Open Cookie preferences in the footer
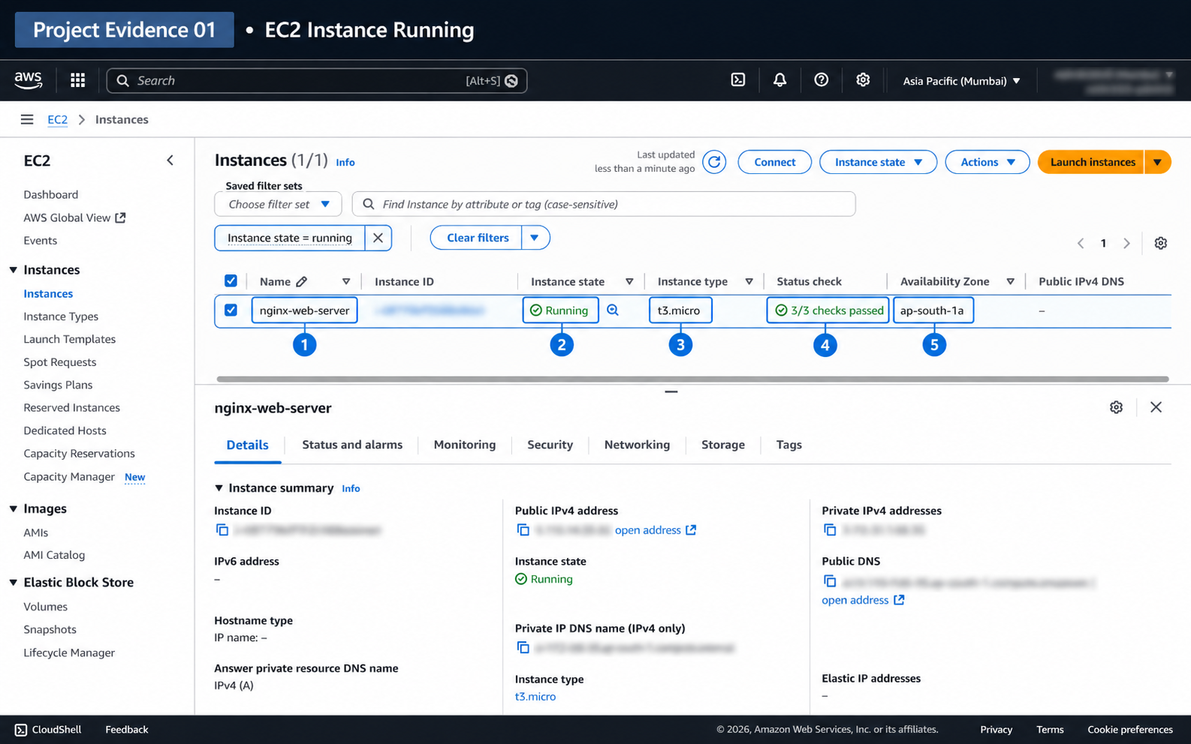Viewport: 1191px width, 744px height. click(x=1130, y=730)
